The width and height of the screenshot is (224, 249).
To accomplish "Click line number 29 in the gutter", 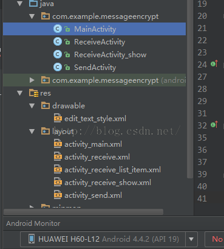I will [202, 101].
